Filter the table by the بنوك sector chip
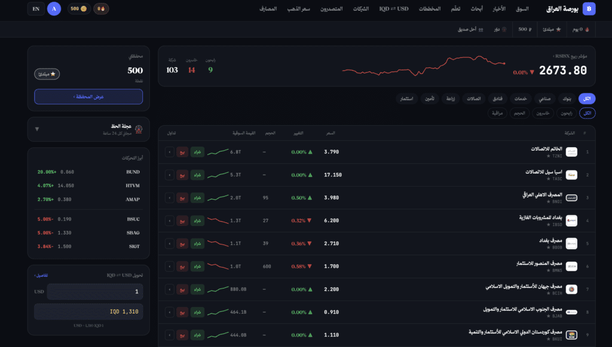Image resolution: width=612 pixels, height=347 pixels. pyautogui.click(x=567, y=98)
